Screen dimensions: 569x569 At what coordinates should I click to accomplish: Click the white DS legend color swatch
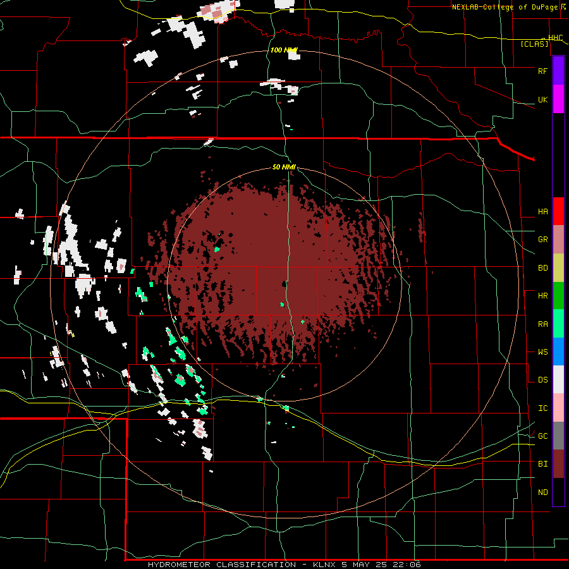558,379
